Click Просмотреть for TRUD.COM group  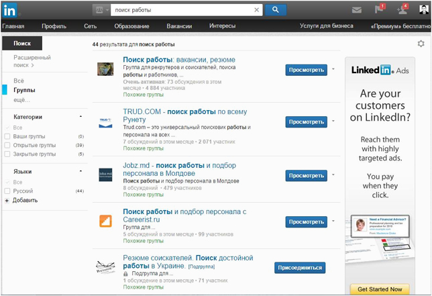(307, 121)
